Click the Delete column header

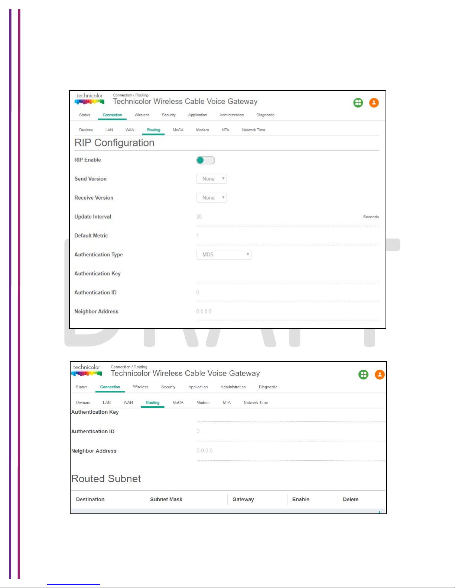point(351,499)
